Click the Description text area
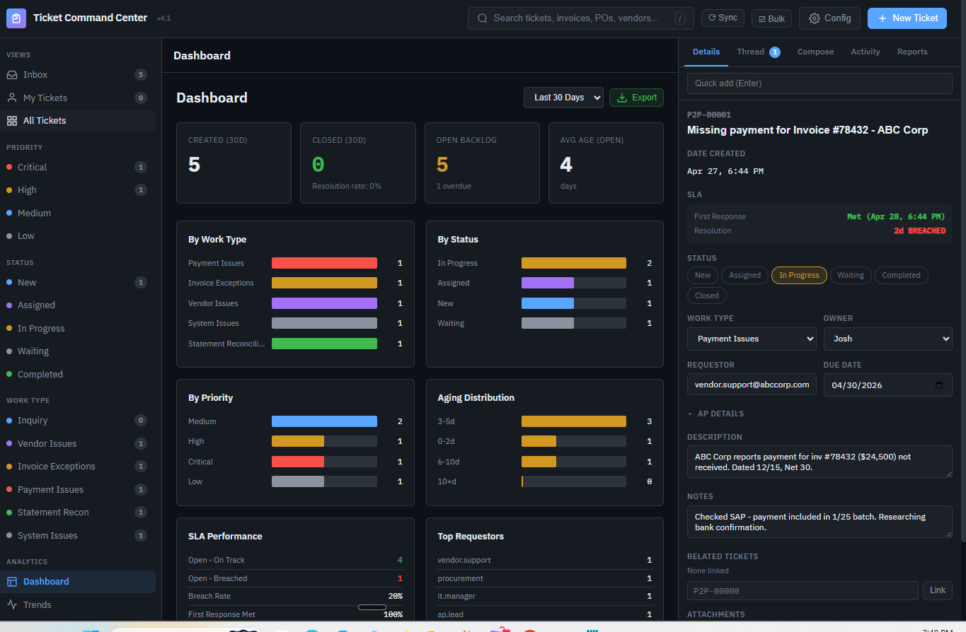 tap(820, 462)
